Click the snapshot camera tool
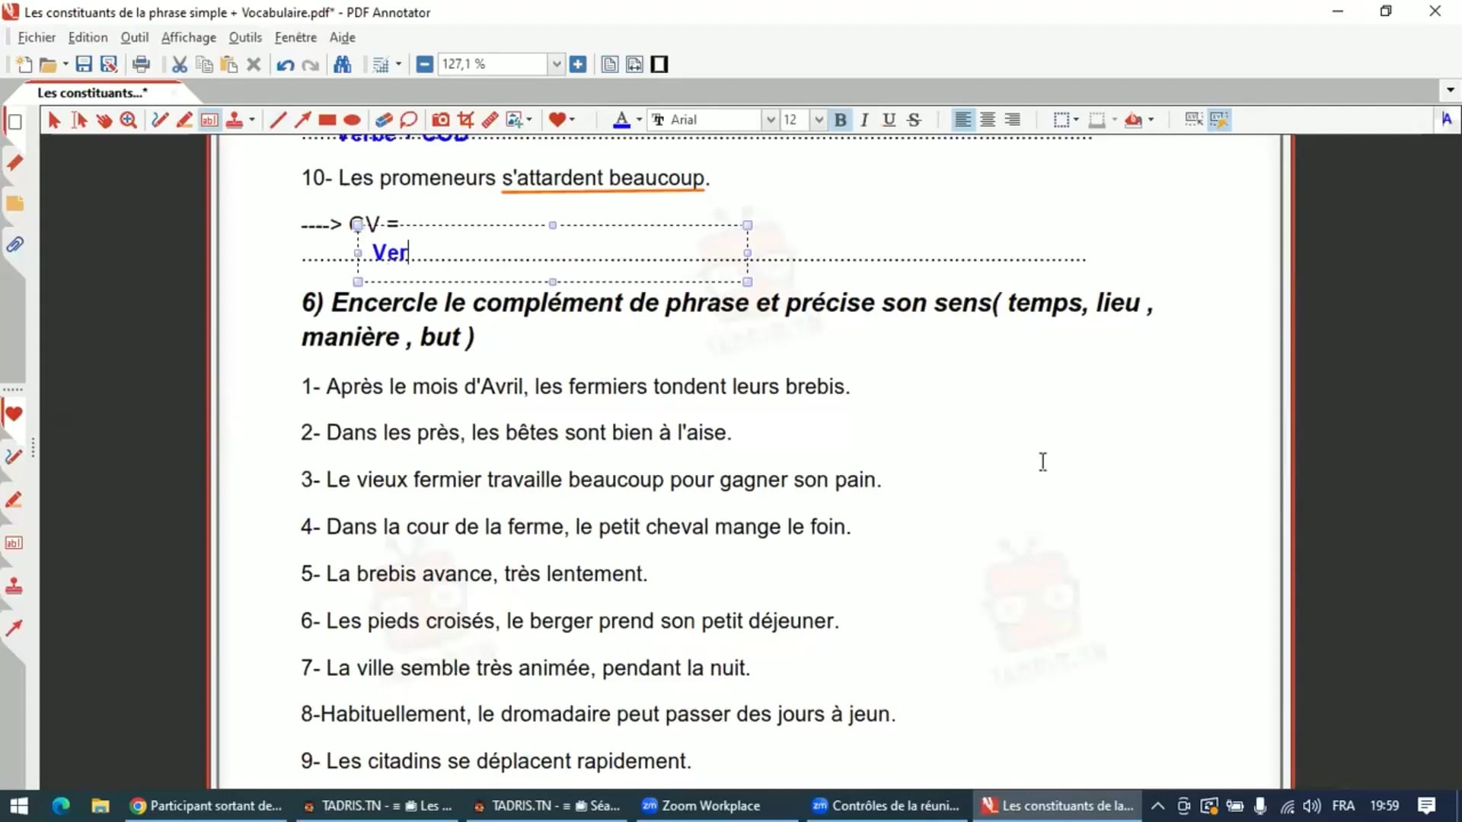Screen dimensions: 1462x822 [x=440, y=119]
